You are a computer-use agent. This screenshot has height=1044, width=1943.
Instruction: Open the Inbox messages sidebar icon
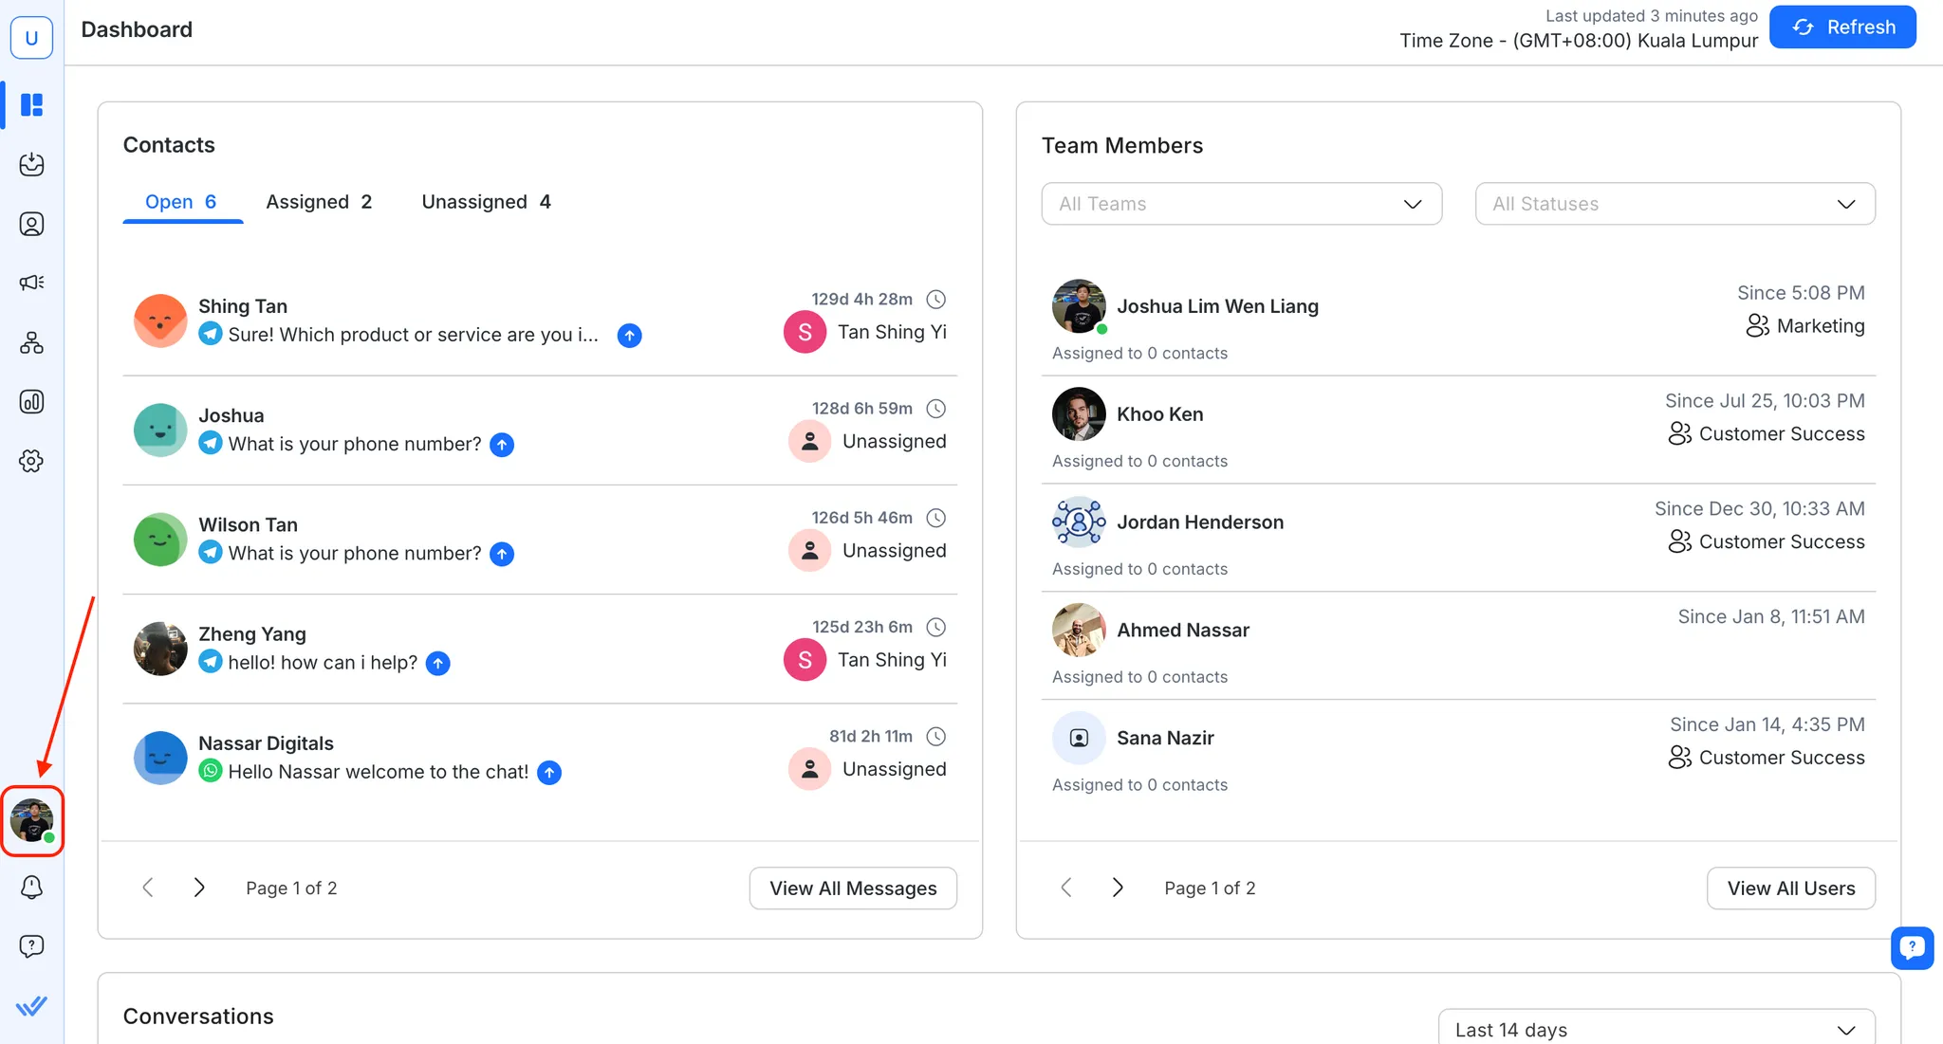(31, 164)
